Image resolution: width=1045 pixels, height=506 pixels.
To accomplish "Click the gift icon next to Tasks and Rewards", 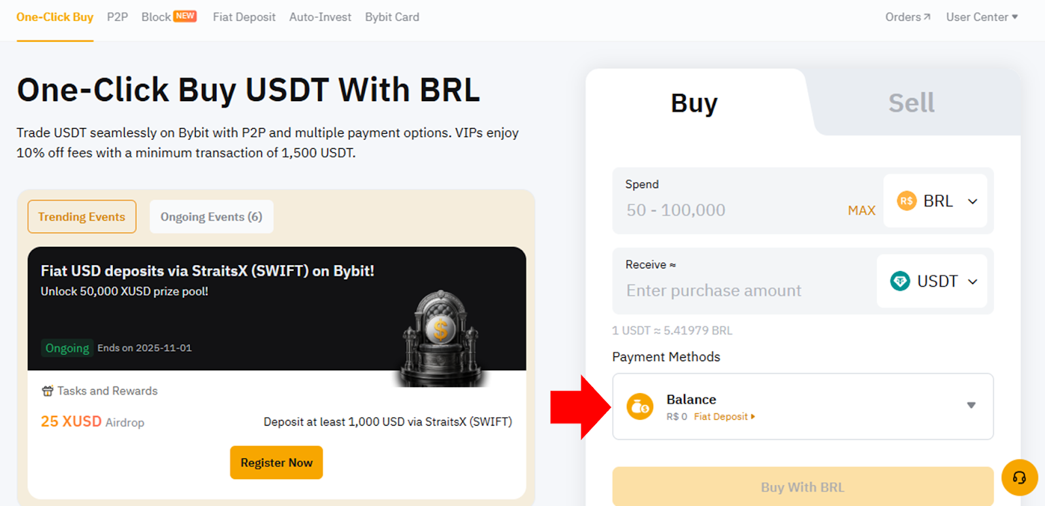I will [47, 390].
